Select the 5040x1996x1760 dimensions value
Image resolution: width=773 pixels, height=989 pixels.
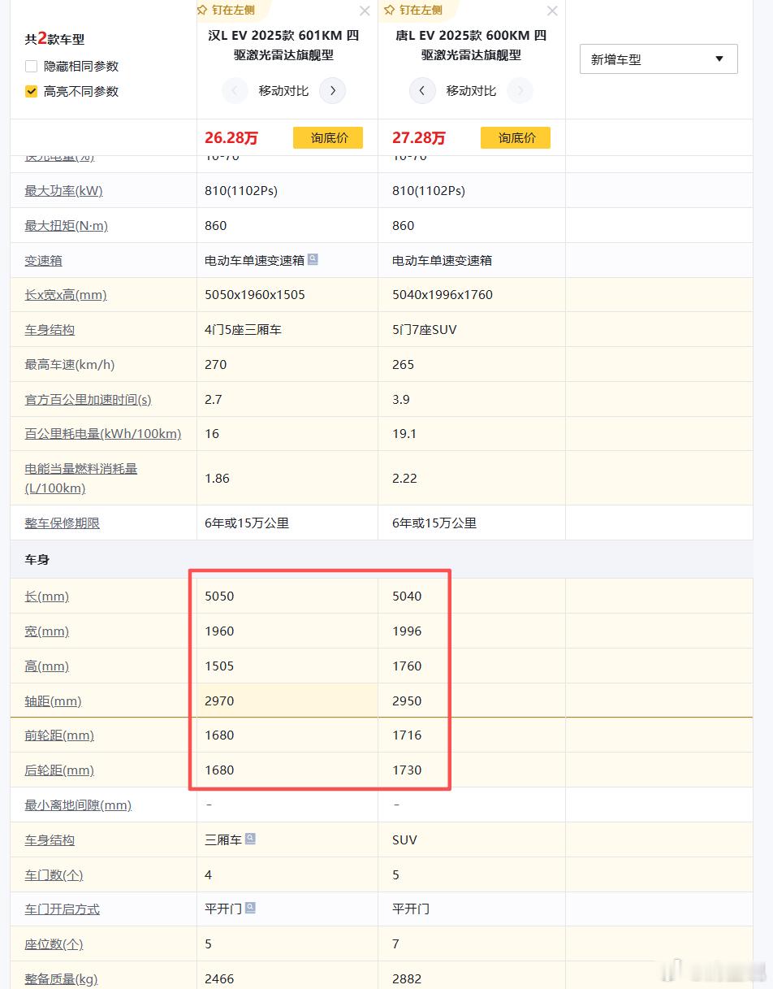pyautogui.click(x=443, y=295)
